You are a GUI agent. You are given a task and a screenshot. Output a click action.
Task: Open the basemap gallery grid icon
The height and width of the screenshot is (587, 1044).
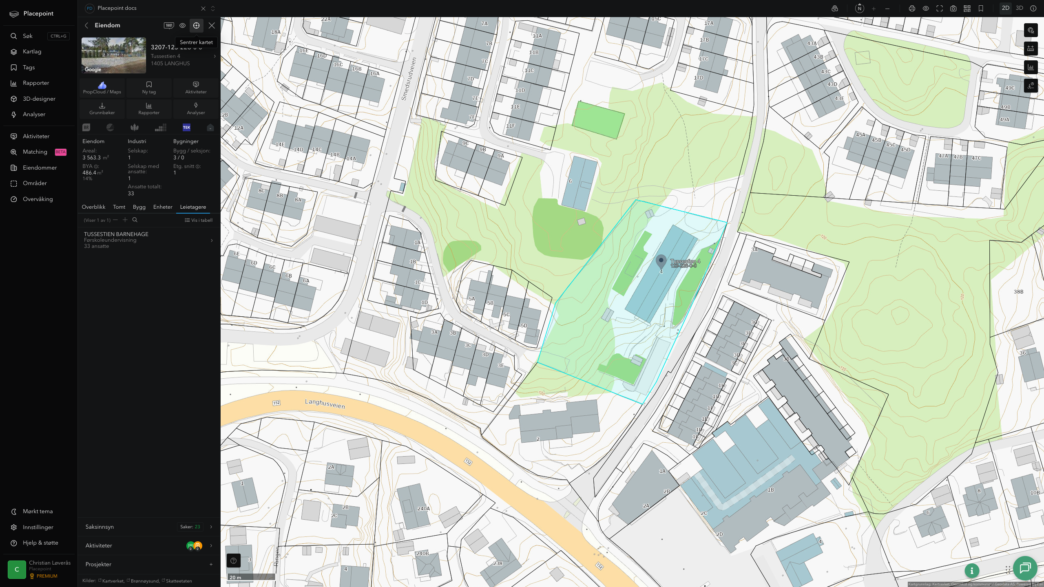[967, 8]
